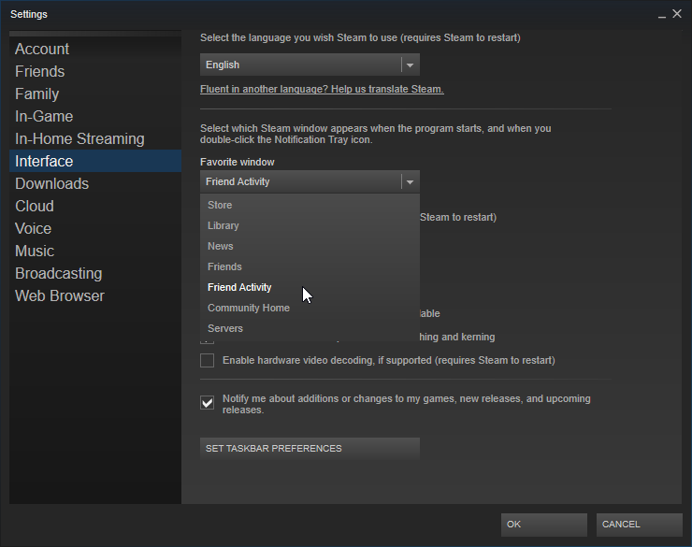692x547 pixels.
Task: Choose Library from the dropdown list
Action: tap(310, 225)
